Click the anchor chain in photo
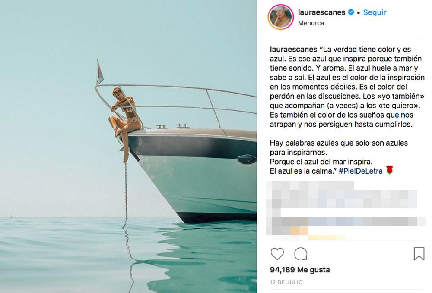The height and width of the screenshot is (293, 432). pos(126,192)
